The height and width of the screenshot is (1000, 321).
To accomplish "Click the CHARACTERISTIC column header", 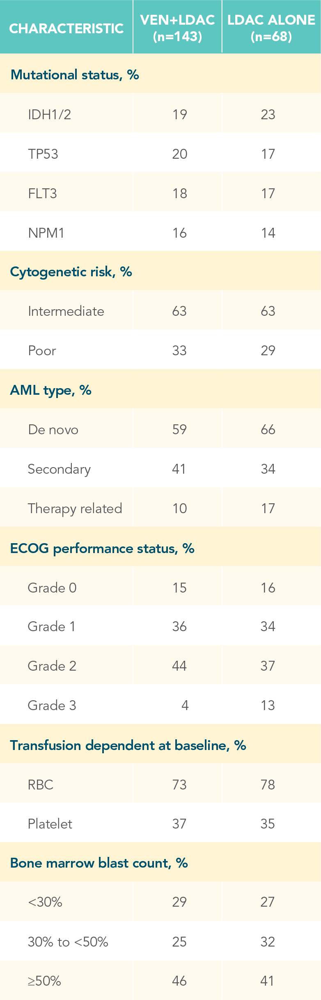I will [66, 28].
